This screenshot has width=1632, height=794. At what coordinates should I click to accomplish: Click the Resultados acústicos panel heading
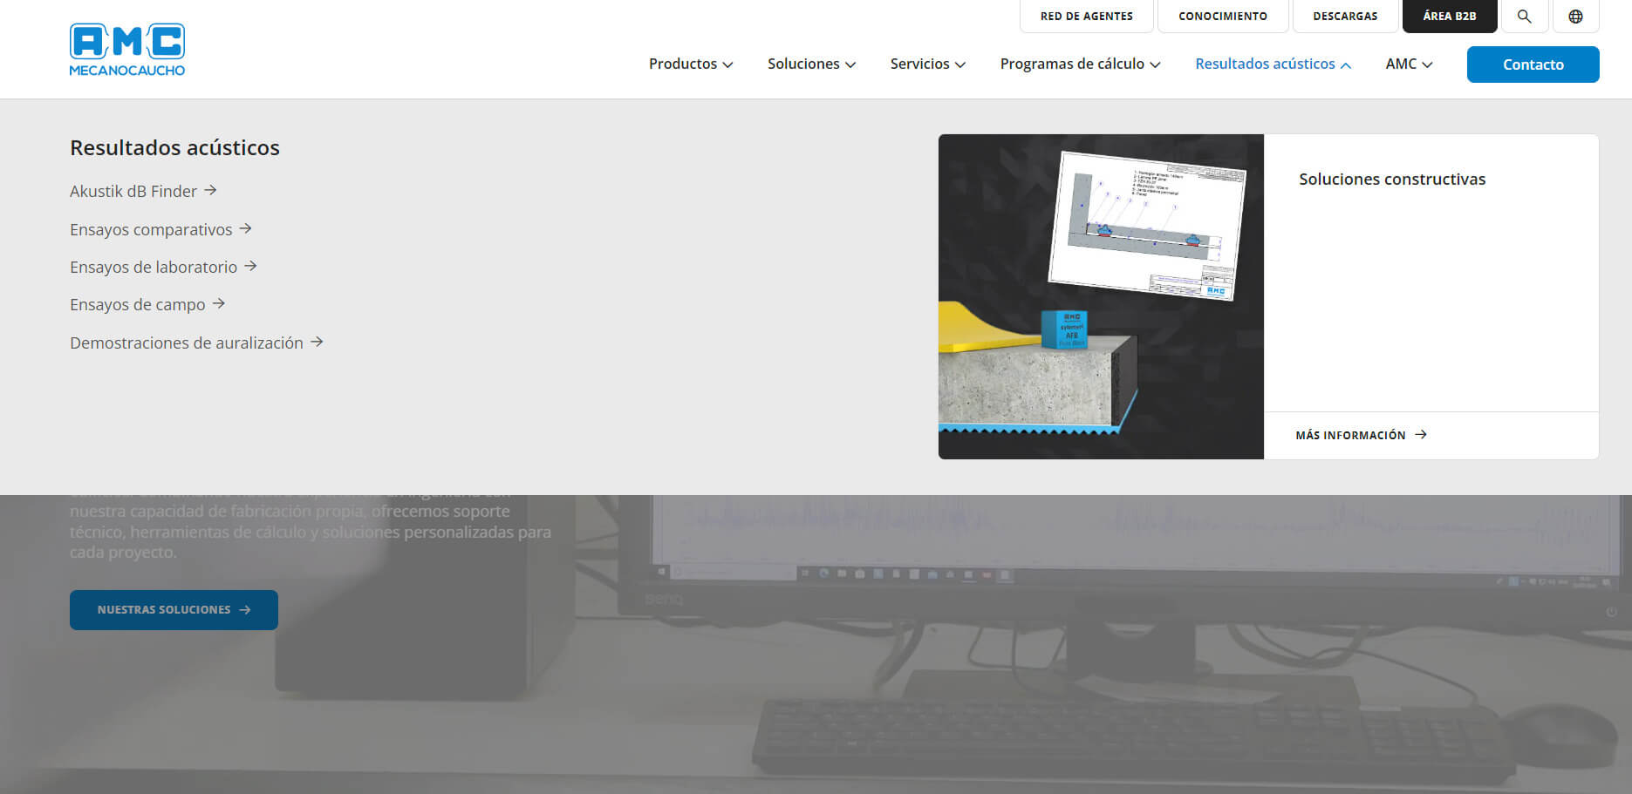click(174, 147)
